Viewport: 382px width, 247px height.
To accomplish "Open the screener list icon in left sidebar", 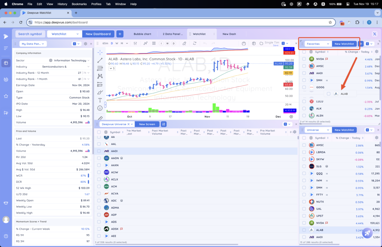I will click(6, 48).
